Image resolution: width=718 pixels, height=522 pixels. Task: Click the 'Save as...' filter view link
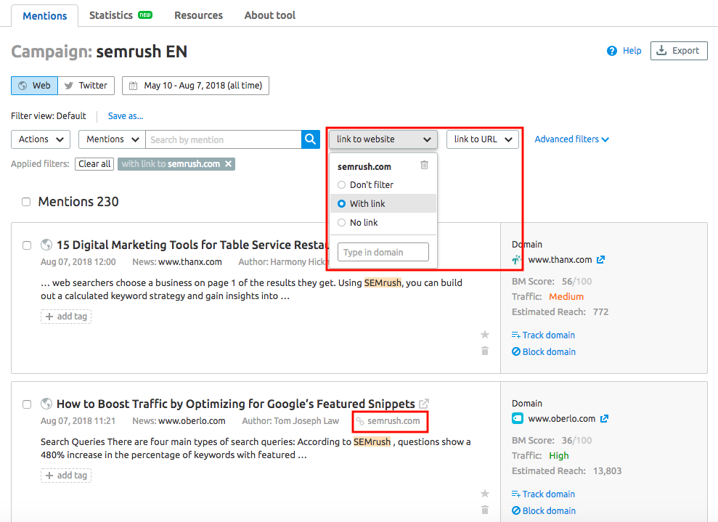(x=126, y=116)
